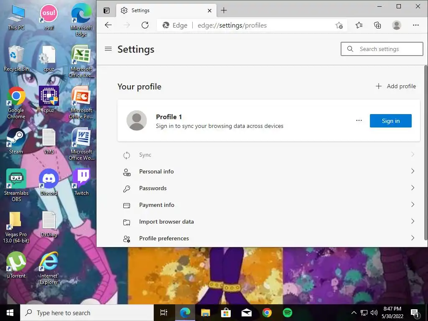The height and width of the screenshot is (321, 428).
Task: Select Microsoft Edge desktop shortcut
Action: tap(82, 20)
